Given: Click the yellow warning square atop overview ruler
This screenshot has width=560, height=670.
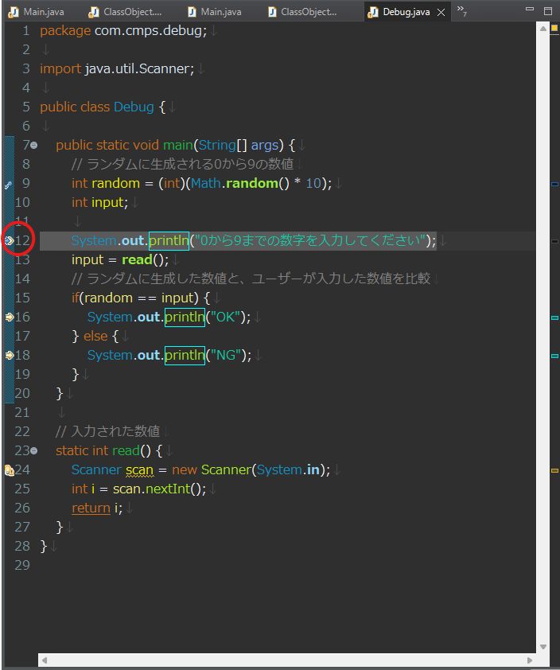Looking at the screenshot, I should (554, 27).
